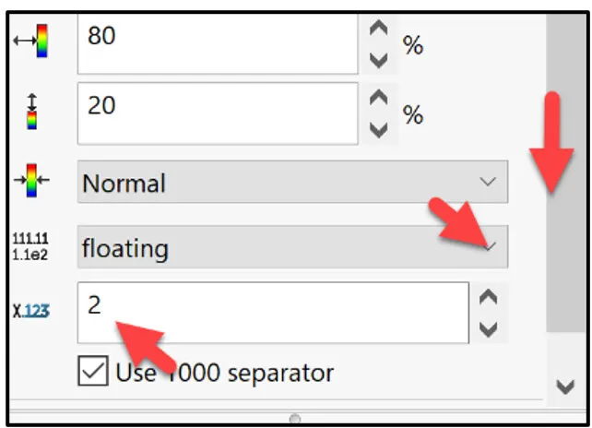The width and height of the screenshot is (592, 428).
Task: Click the width field containing 80
Action: point(218,43)
